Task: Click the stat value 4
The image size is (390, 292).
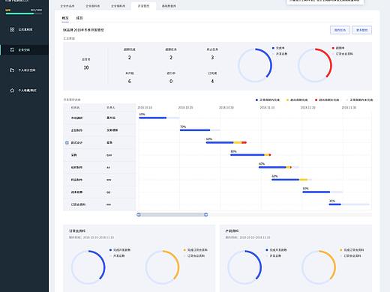Action: 212,82
